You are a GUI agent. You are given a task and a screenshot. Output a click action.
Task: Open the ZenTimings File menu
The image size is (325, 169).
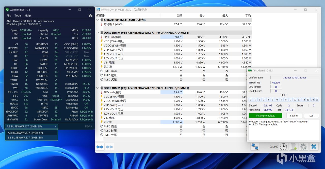tap(9, 16)
